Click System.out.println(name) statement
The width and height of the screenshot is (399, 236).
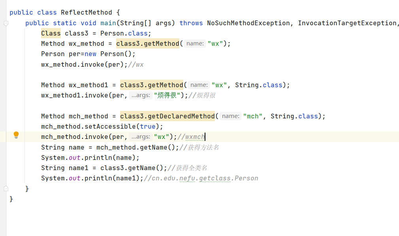90,158
